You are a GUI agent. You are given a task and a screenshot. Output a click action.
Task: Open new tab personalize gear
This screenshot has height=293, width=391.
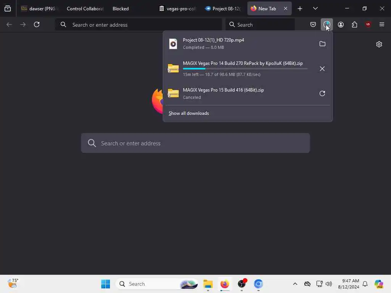click(379, 44)
